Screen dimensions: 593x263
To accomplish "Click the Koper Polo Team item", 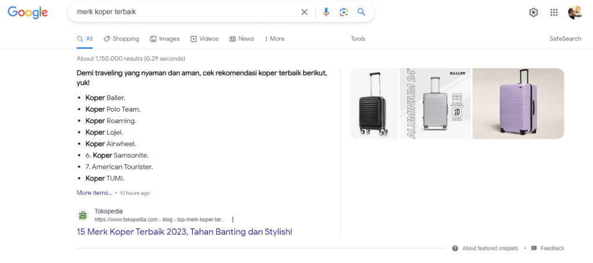I will (x=113, y=109).
